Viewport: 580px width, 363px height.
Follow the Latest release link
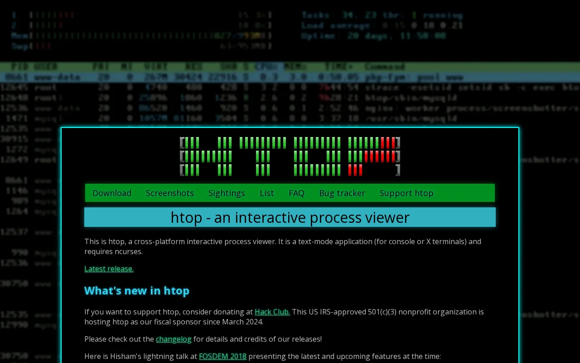[x=109, y=269]
